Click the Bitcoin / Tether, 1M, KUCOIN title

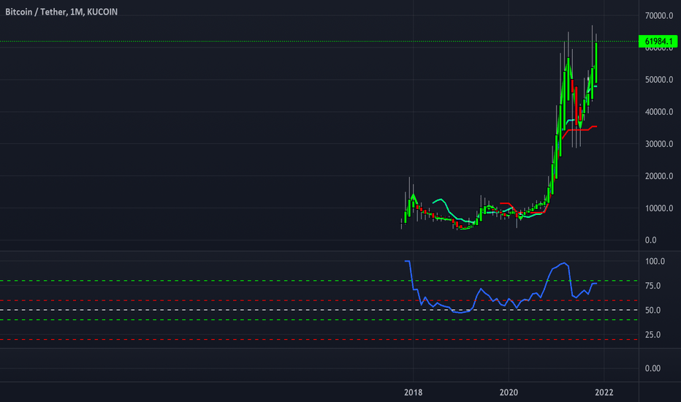tap(61, 12)
